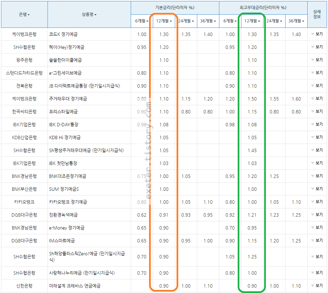This screenshot has height=293, width=328.
Task: Open 보기 details for BNK더조은정기예금
Action: pyautogui.click(x=317, y=176)
